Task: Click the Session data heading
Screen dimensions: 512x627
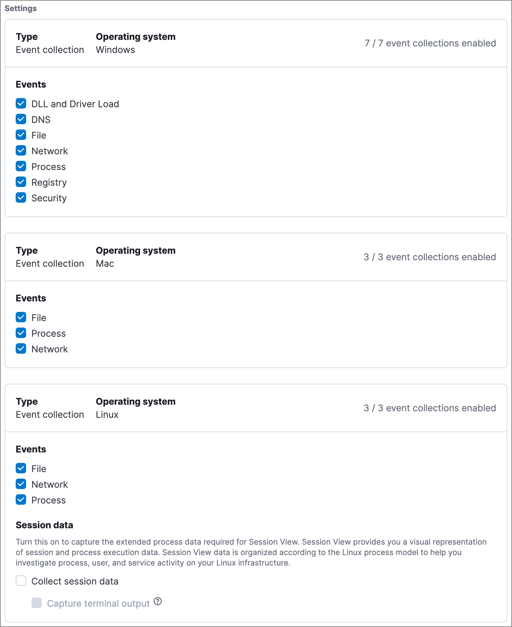Action: [44, 525]
